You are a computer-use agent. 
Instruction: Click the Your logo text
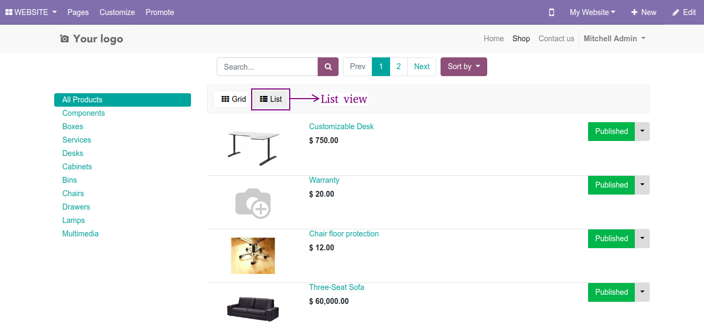pyautogui.click(x=98, y=39)
